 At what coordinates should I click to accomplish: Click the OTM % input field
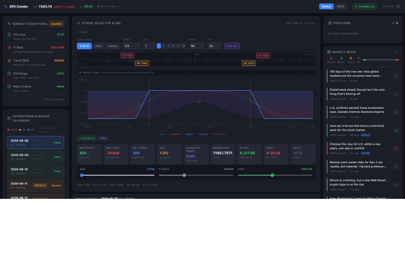[x=131, y=46]
